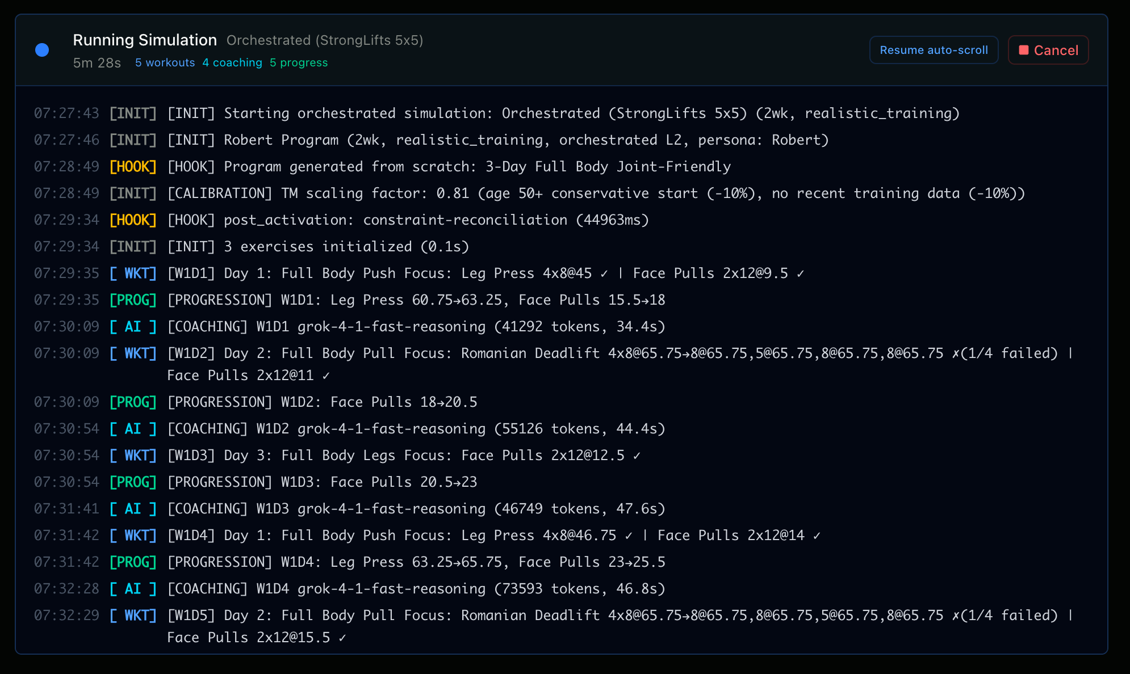Click the '5 progress' counter
1130x674 pixels.
coord(299,62)
